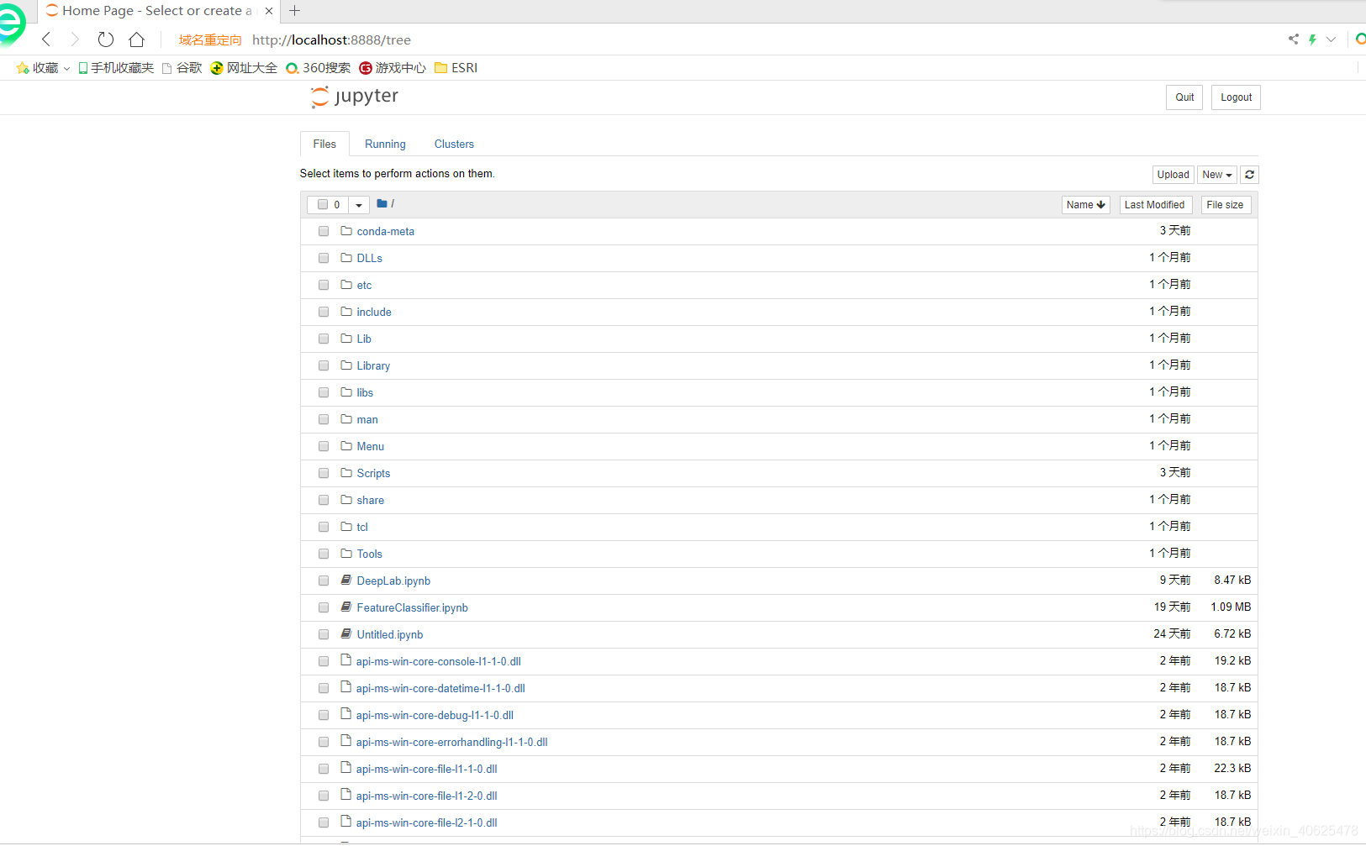Switch to the Clusters tab

coord(454,144)
